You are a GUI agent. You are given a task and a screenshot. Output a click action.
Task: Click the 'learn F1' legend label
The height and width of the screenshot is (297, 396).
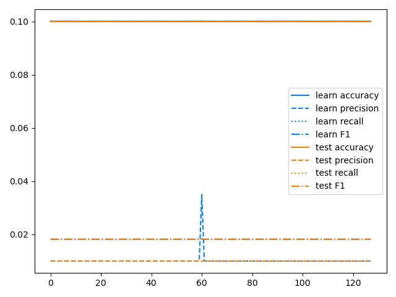pos(333,134)
